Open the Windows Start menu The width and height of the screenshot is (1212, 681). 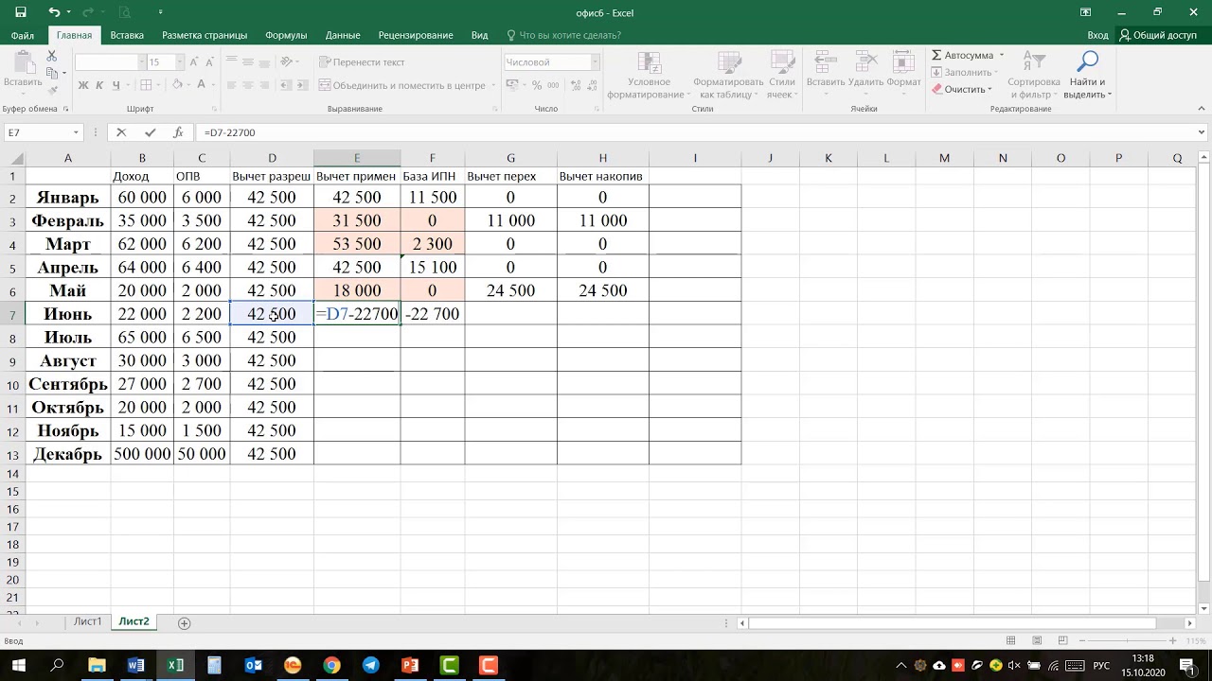[18, 665]
